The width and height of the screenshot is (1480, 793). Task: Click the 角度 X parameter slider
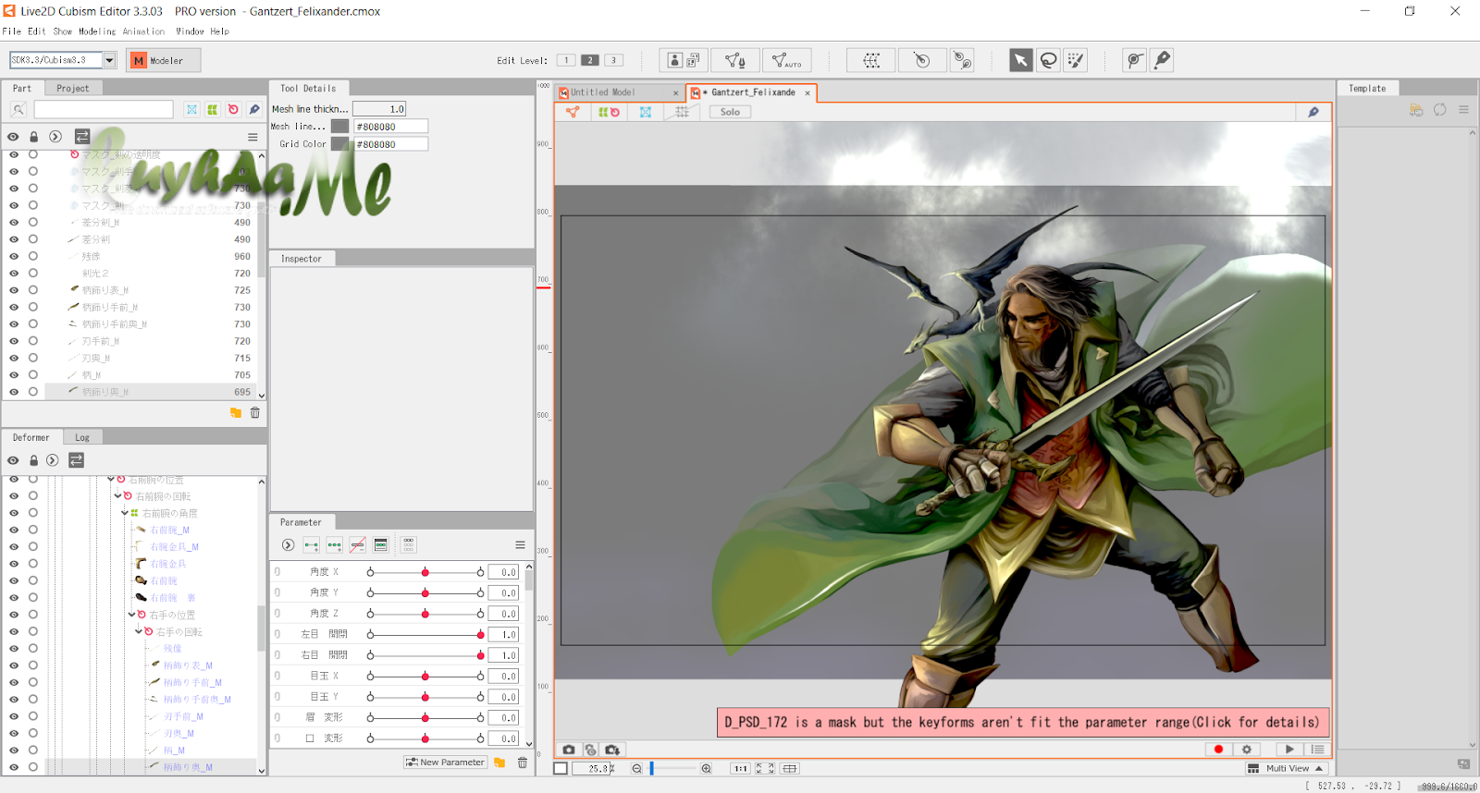(425, 572)
